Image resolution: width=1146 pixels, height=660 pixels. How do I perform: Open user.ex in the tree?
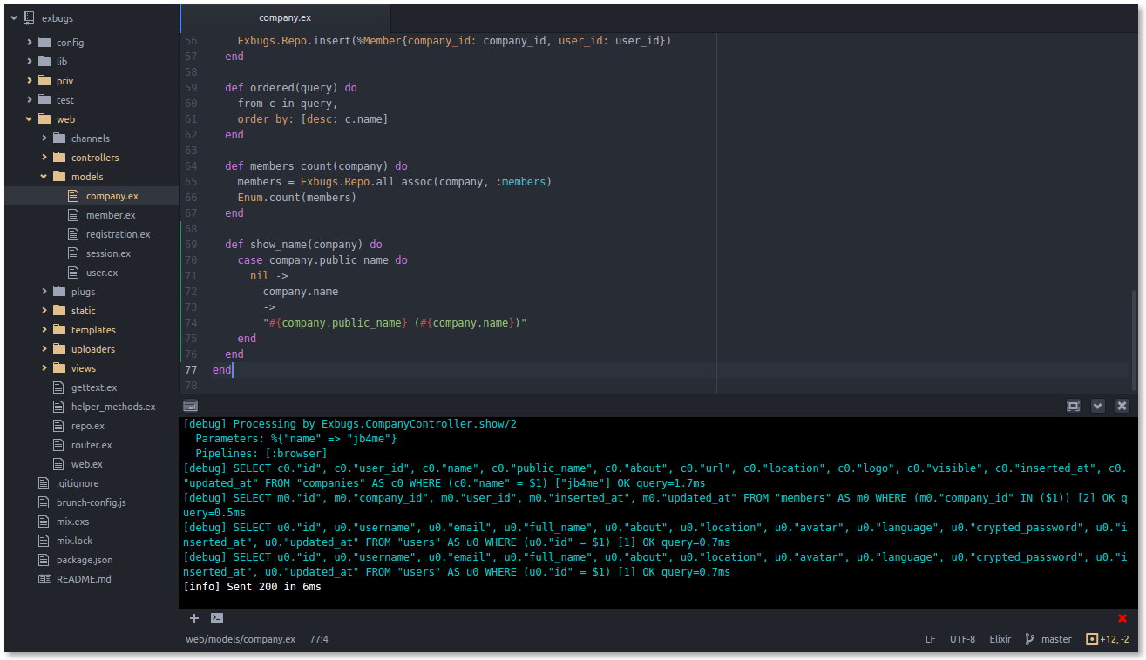(102, 273)
